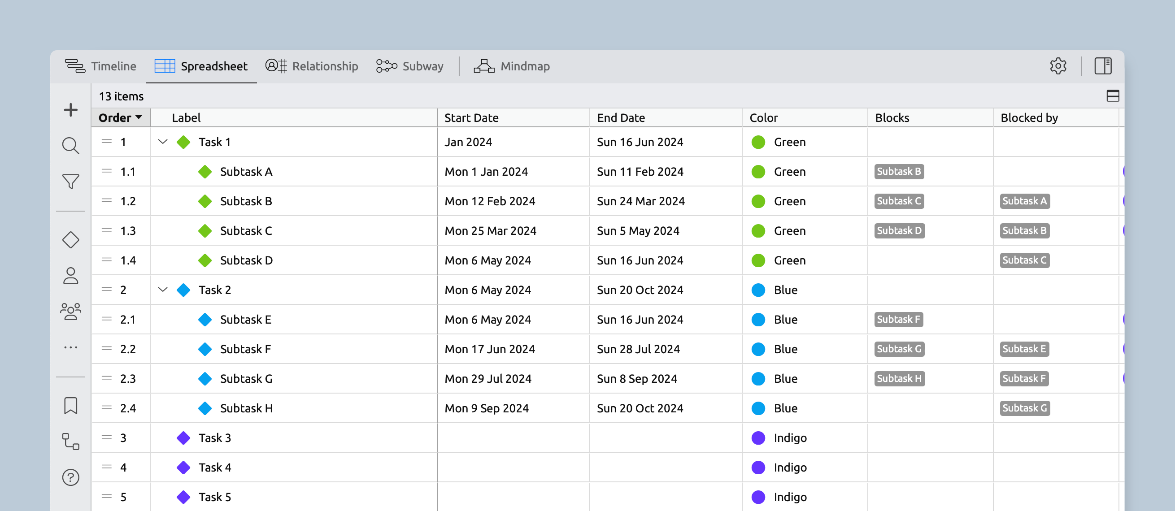Open the Subway view tab
The image size is (1175, 511).
(x=409, y=66)
